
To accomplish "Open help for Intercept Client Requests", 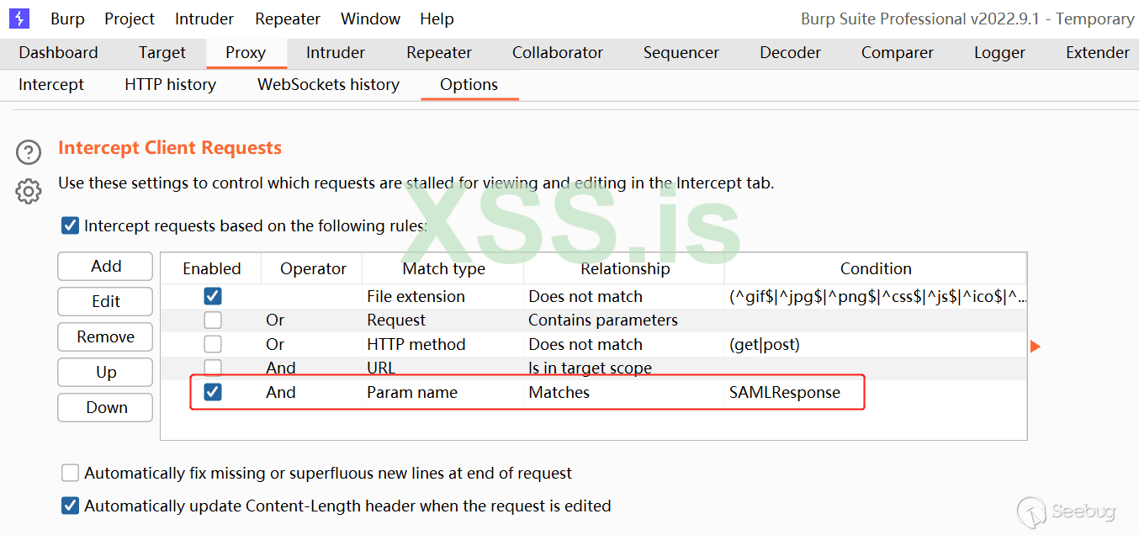I will [x=29, y=152].
